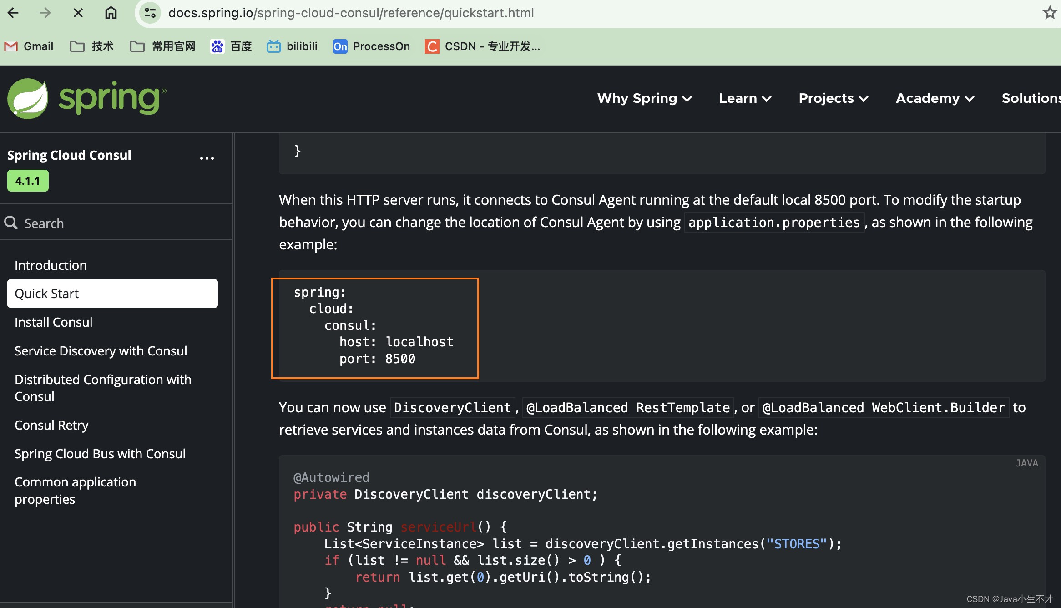
Task: Open the Solutions menu
Action: click(1031, 98)
